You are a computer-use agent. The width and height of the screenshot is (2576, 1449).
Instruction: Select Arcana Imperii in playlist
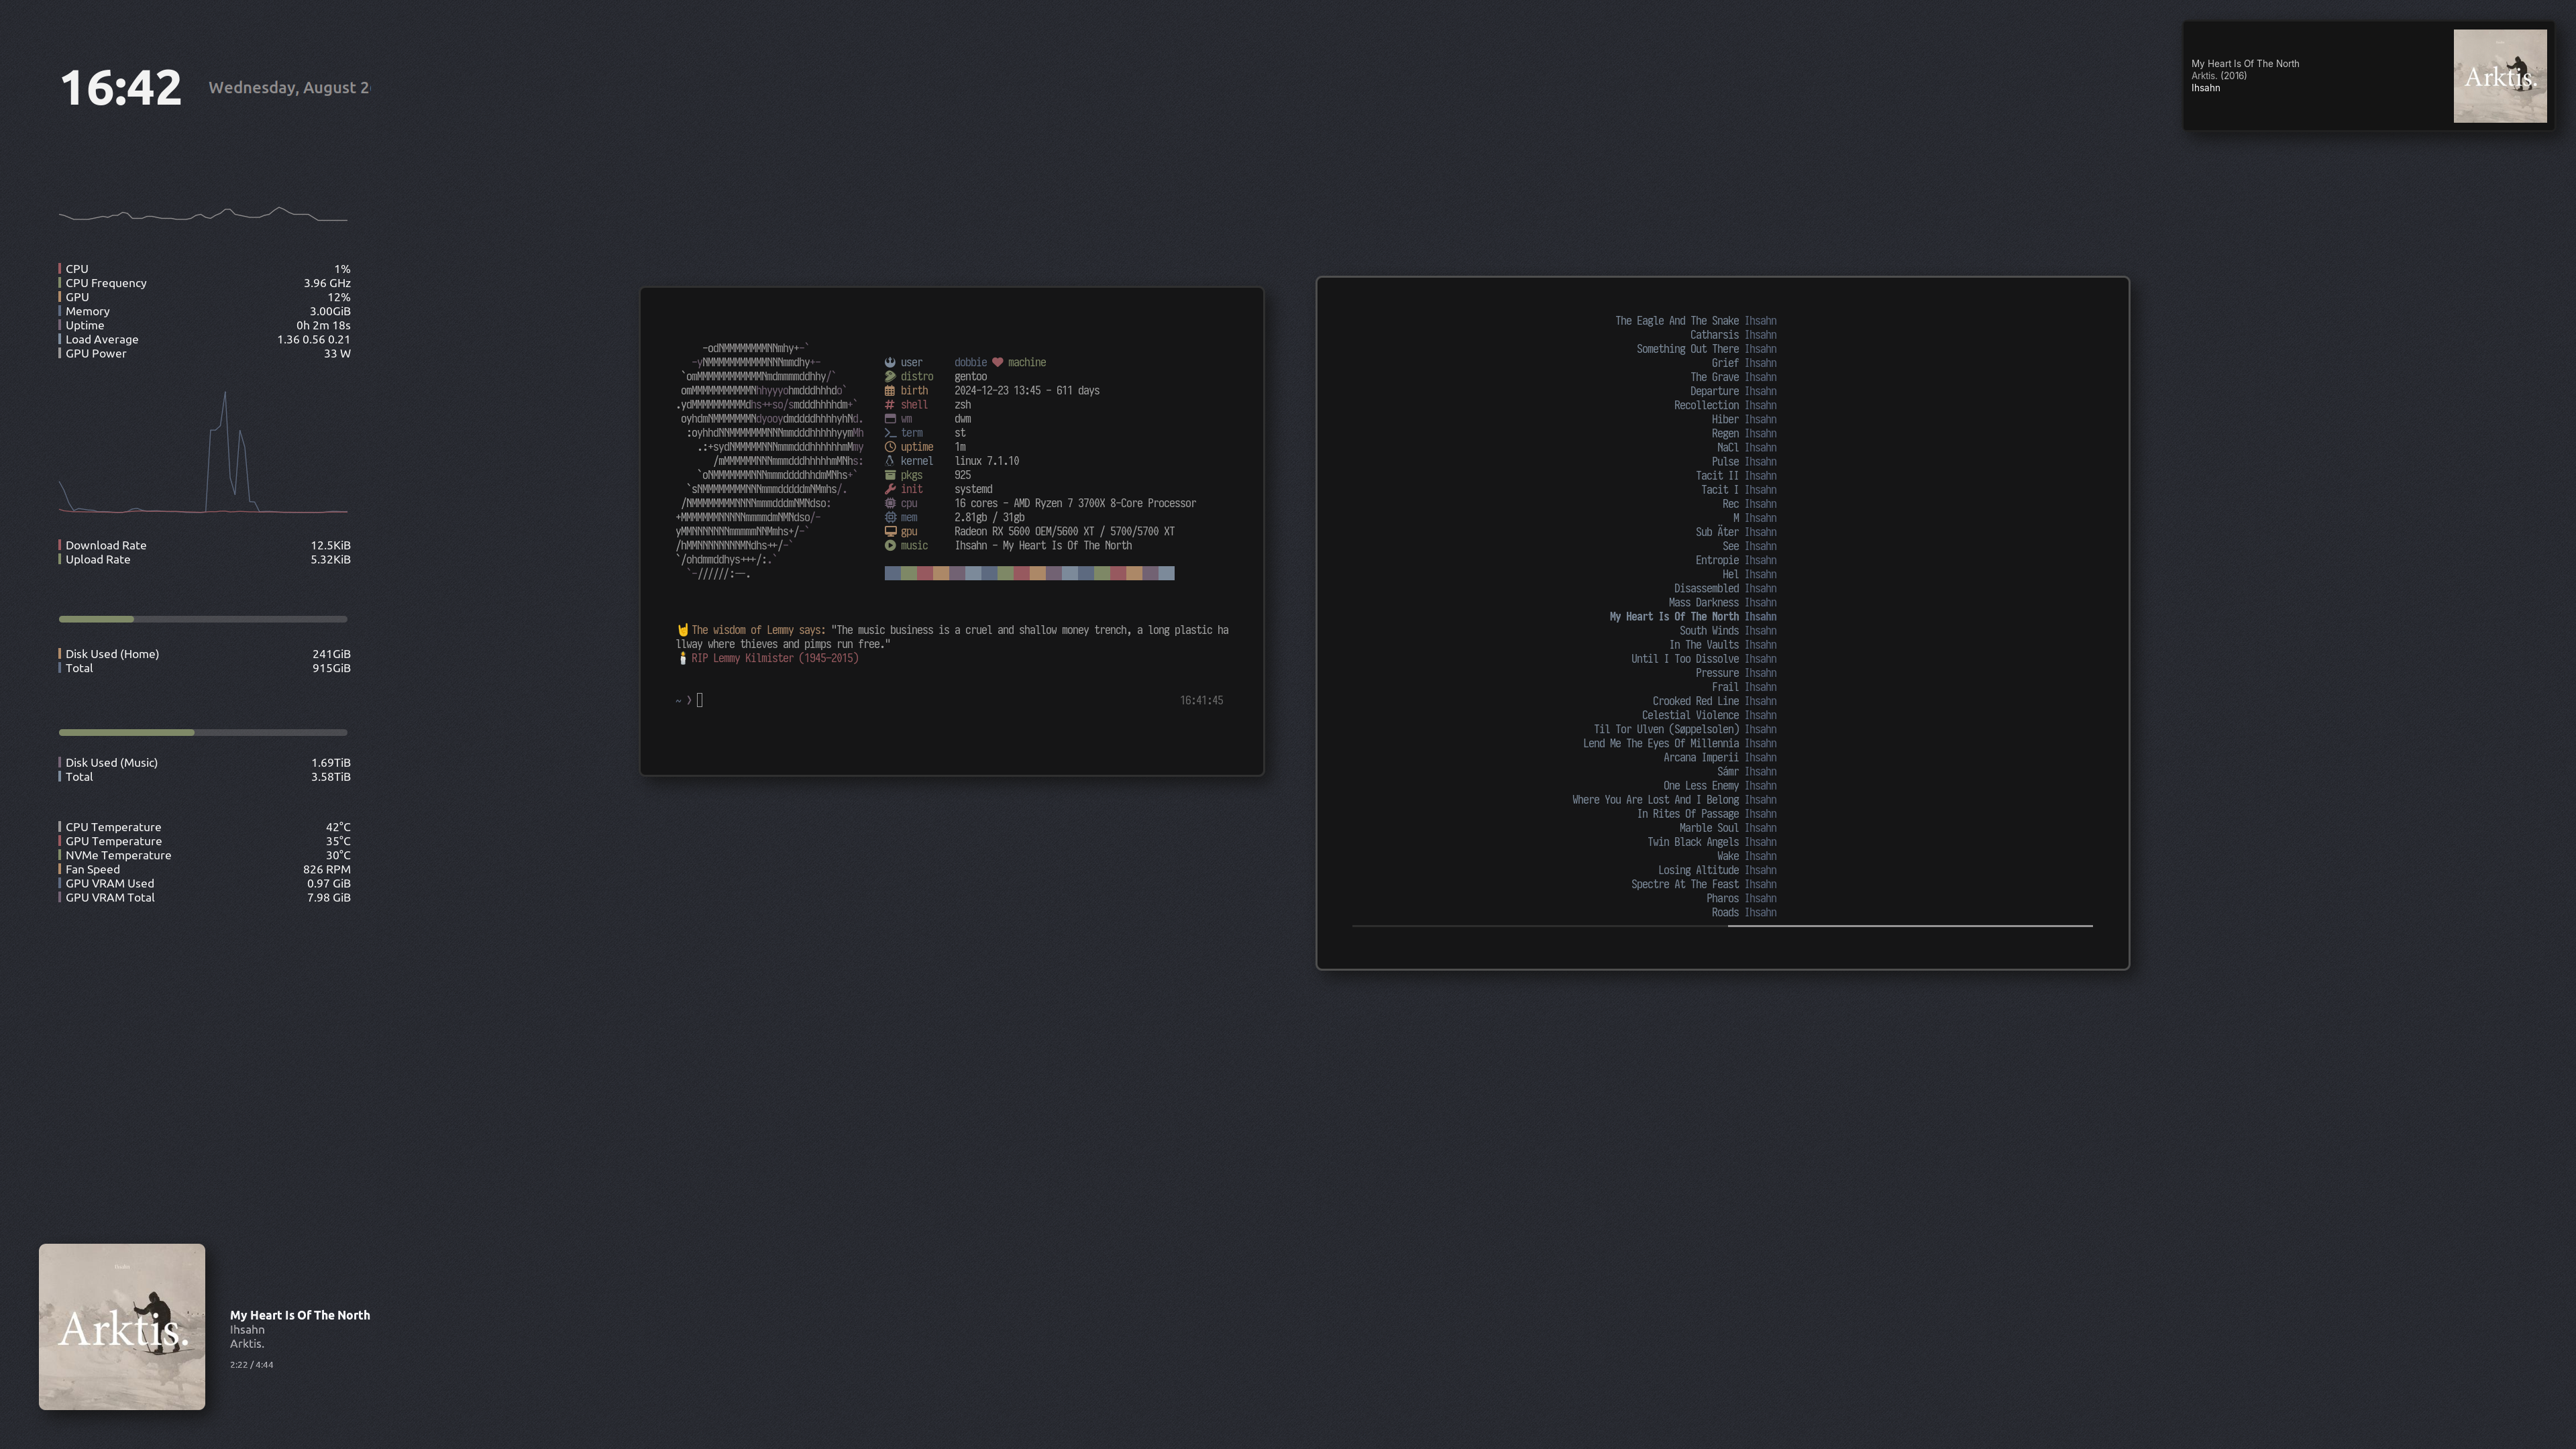point(1720,757)
